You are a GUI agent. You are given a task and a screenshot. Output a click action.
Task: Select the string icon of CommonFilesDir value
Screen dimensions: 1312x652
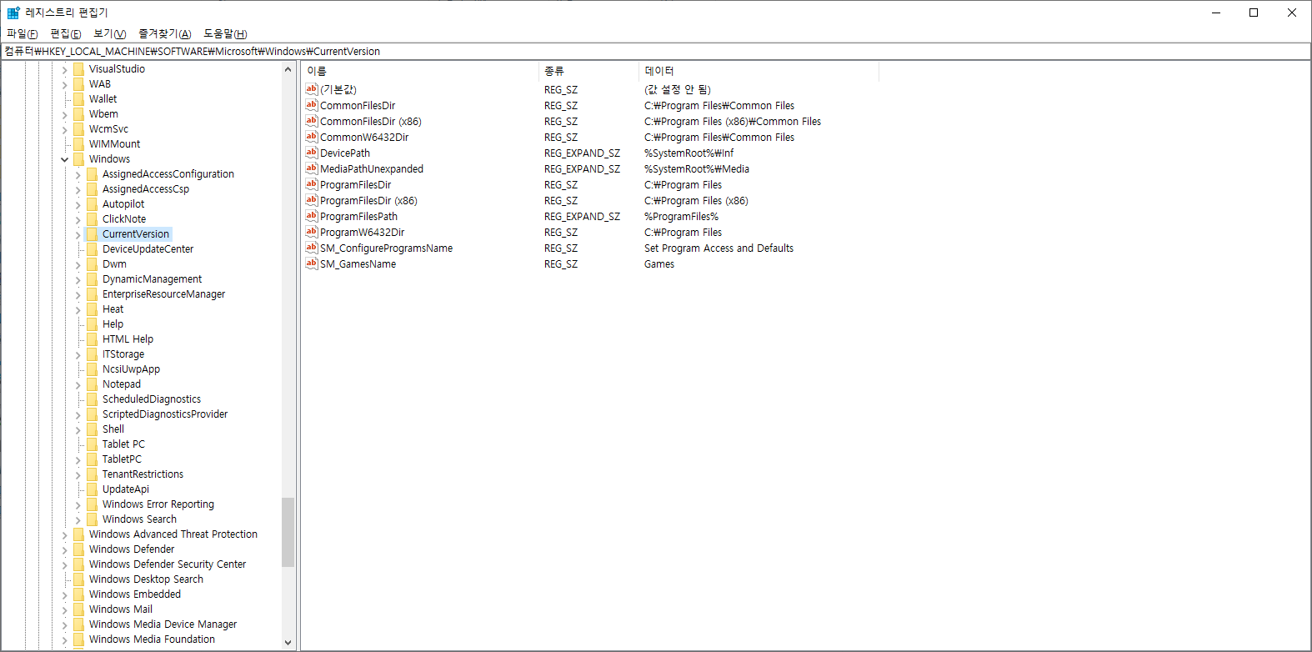click(x=312, y=105)
